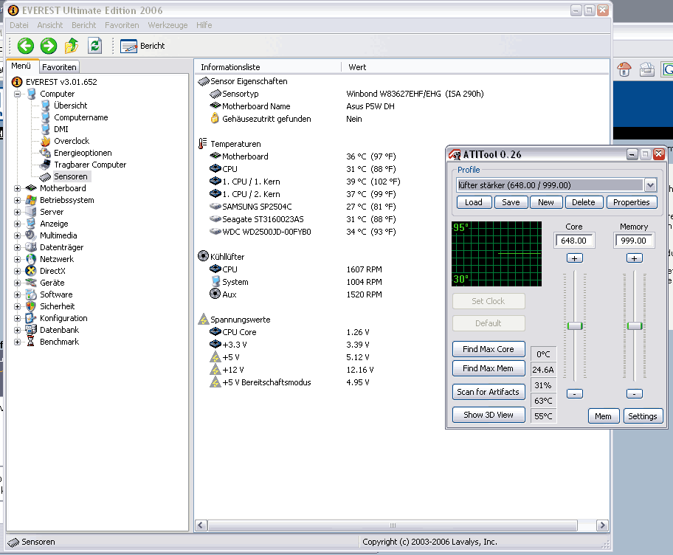Click the Core clock 648.00 input field
Viewport: 673px width, 555px height.
point(574,241)
